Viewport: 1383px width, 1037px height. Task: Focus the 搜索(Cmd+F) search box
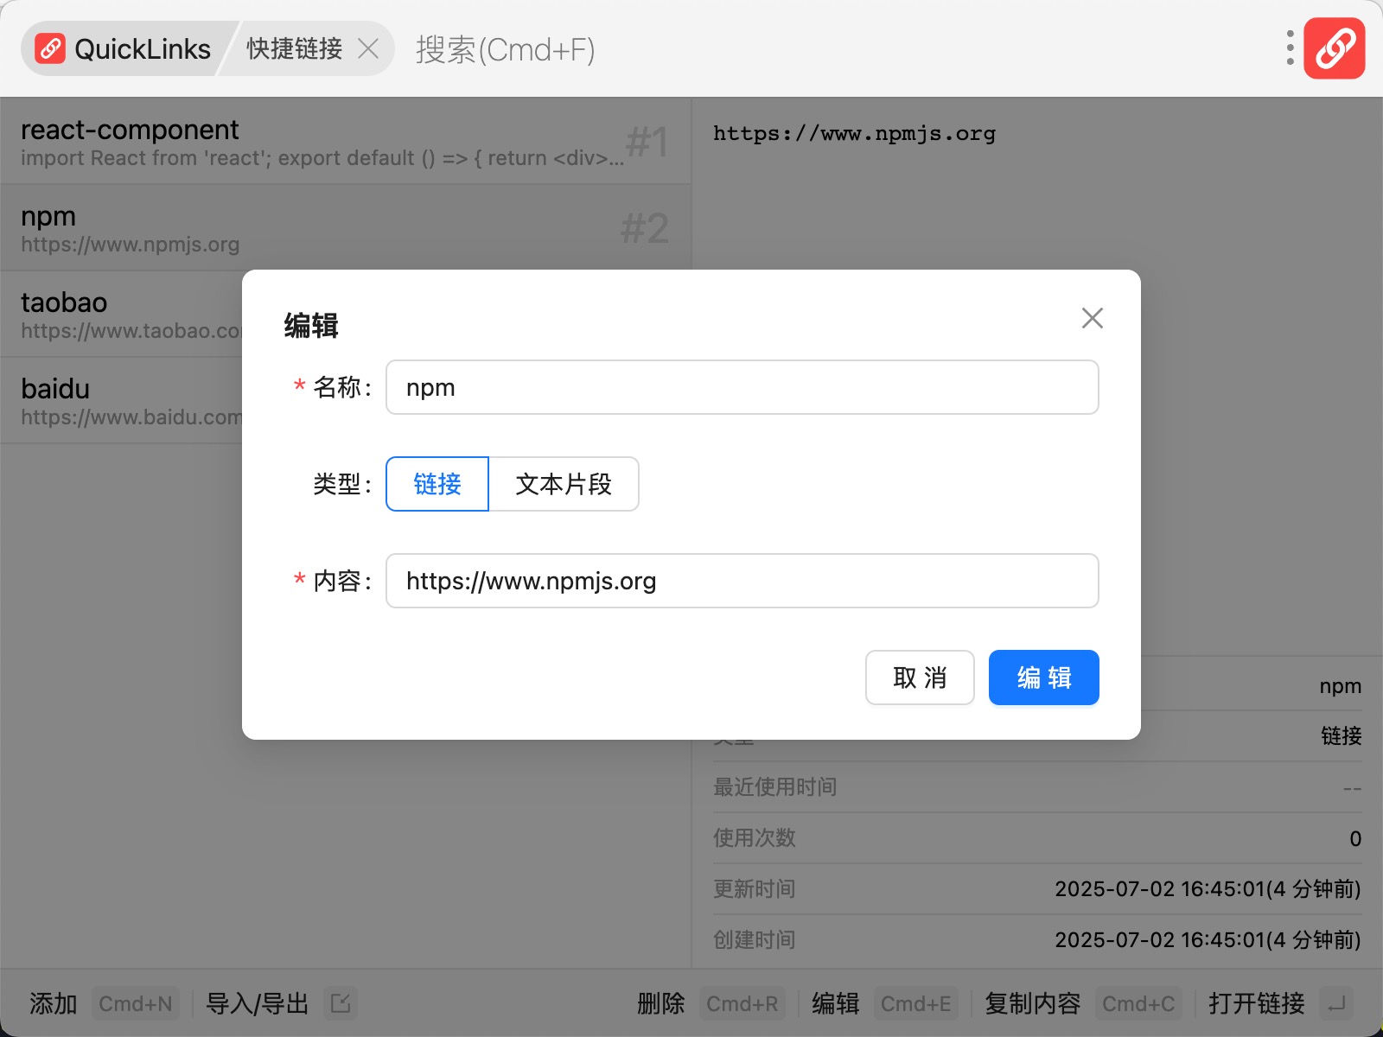[x=506, y=49]
